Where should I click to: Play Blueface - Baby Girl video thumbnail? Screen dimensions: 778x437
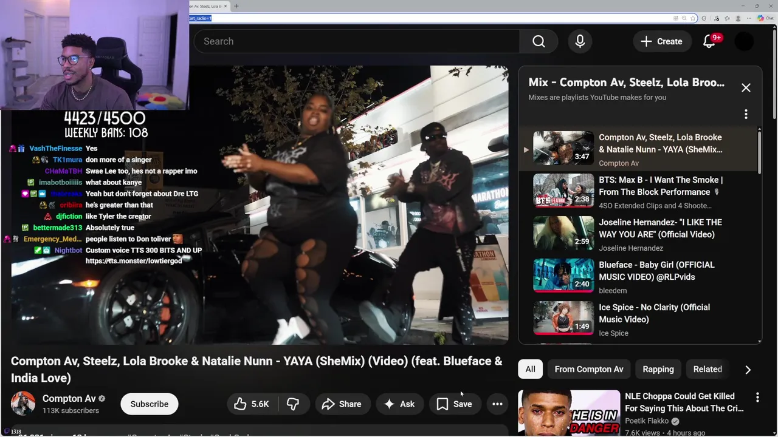point(563,276)
